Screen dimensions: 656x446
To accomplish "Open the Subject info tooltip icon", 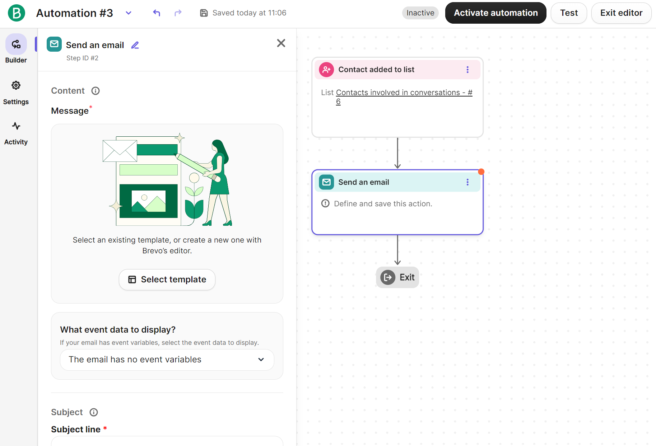I will [x=94, y=412].
